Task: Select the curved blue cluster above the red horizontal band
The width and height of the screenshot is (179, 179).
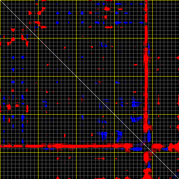Action: [119, 136]
